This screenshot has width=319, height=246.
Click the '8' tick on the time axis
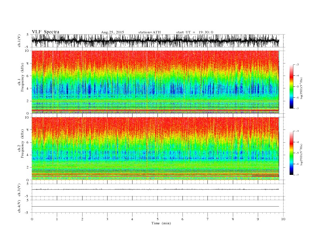pos(233,219)
